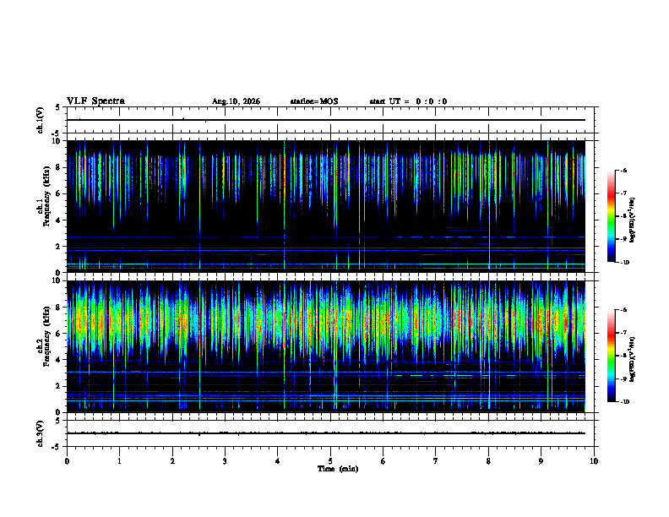The height and width of the screenshot is (517, 669).
Task: Click the "-10" label on ch.1 color bar
Action: pos(624,263)
